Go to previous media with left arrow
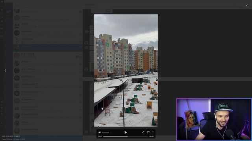 click(x=6, y=70)
